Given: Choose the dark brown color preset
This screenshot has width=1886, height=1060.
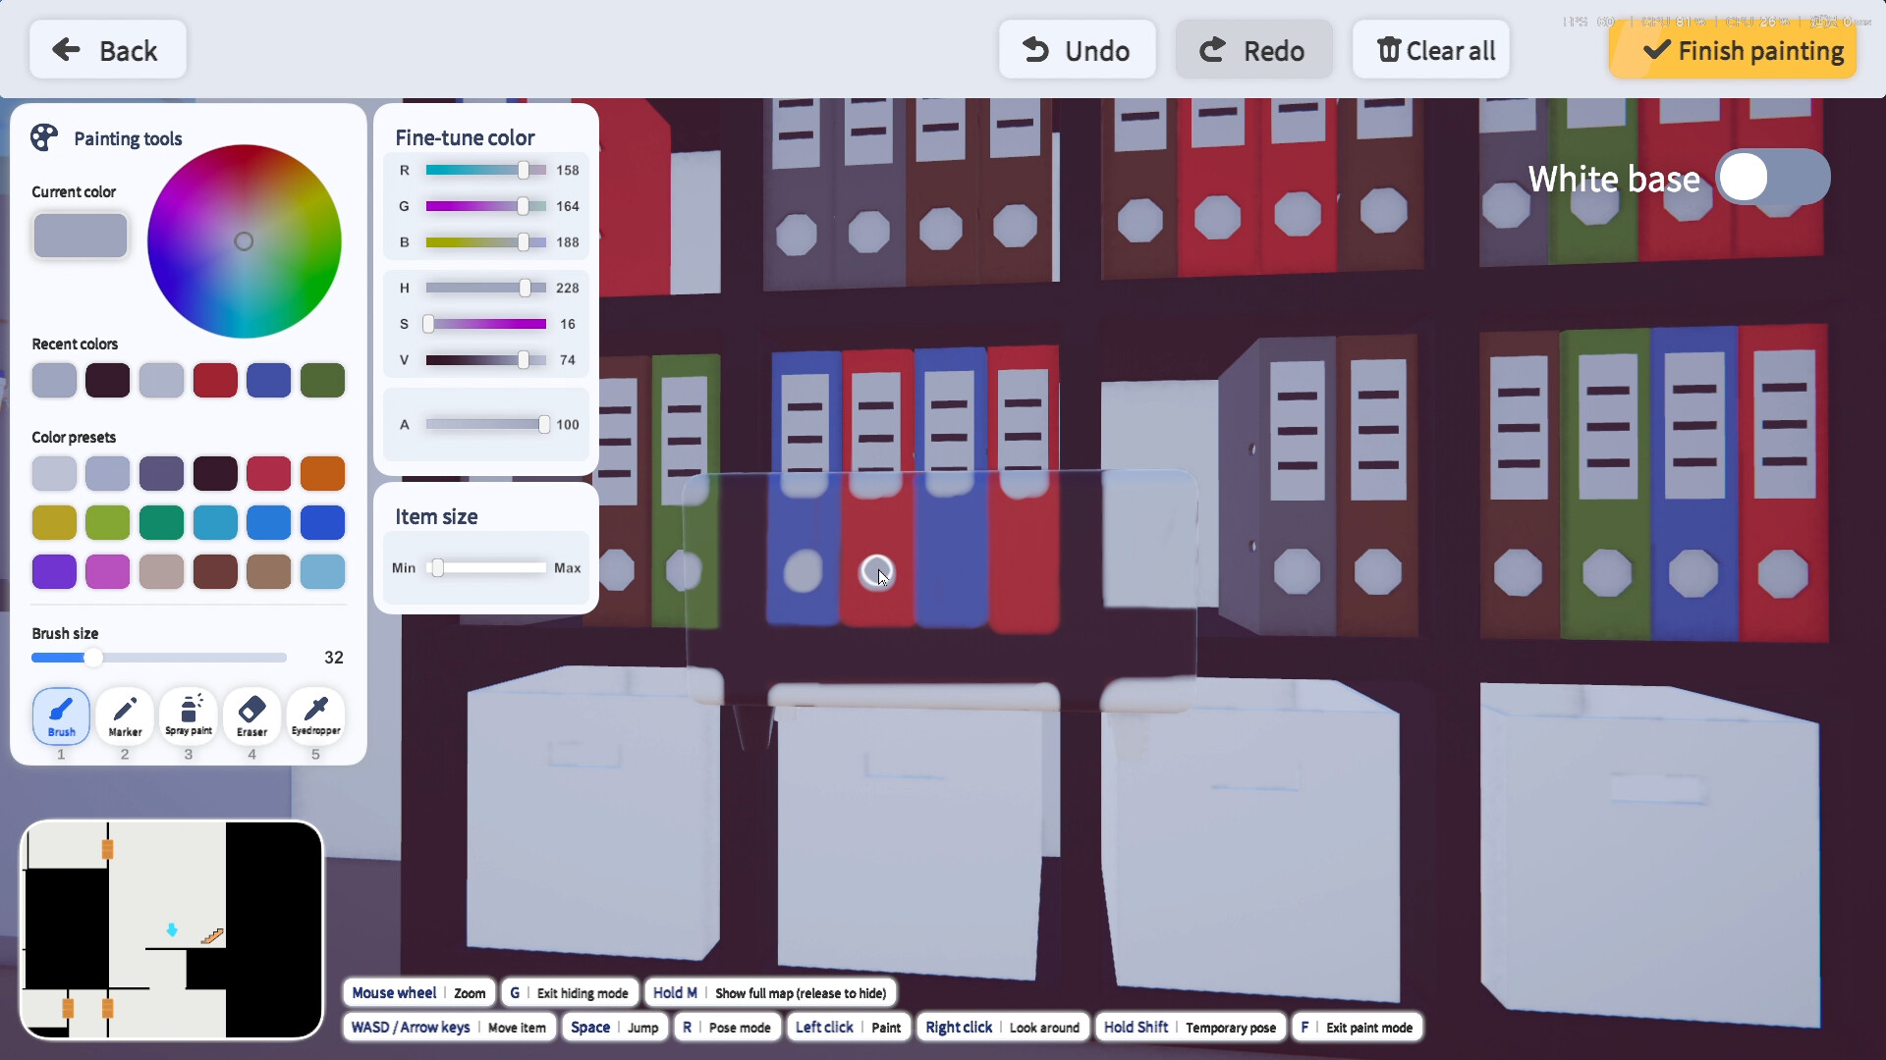Looking at the screenshot, I should [215, 571].
